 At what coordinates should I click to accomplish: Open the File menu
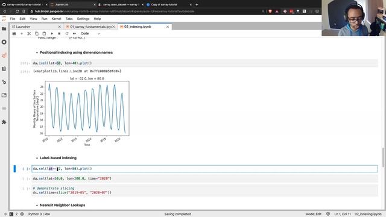click(x=13, y=19)
